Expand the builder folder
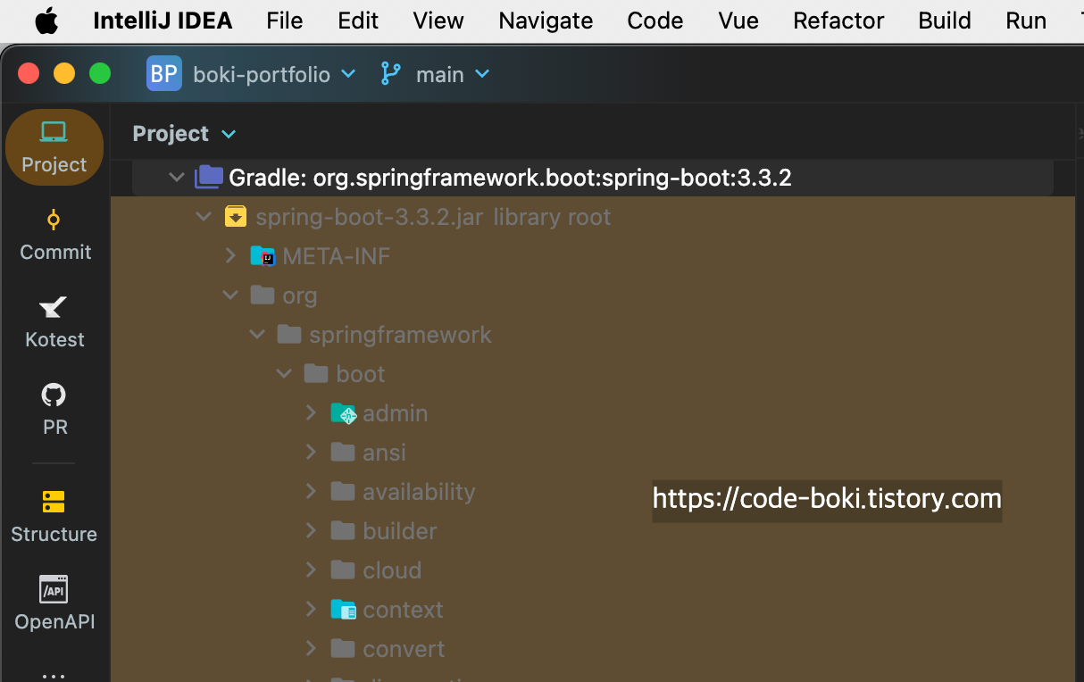The height and width of the screenshot is (682, 1084). pos(311,531)
